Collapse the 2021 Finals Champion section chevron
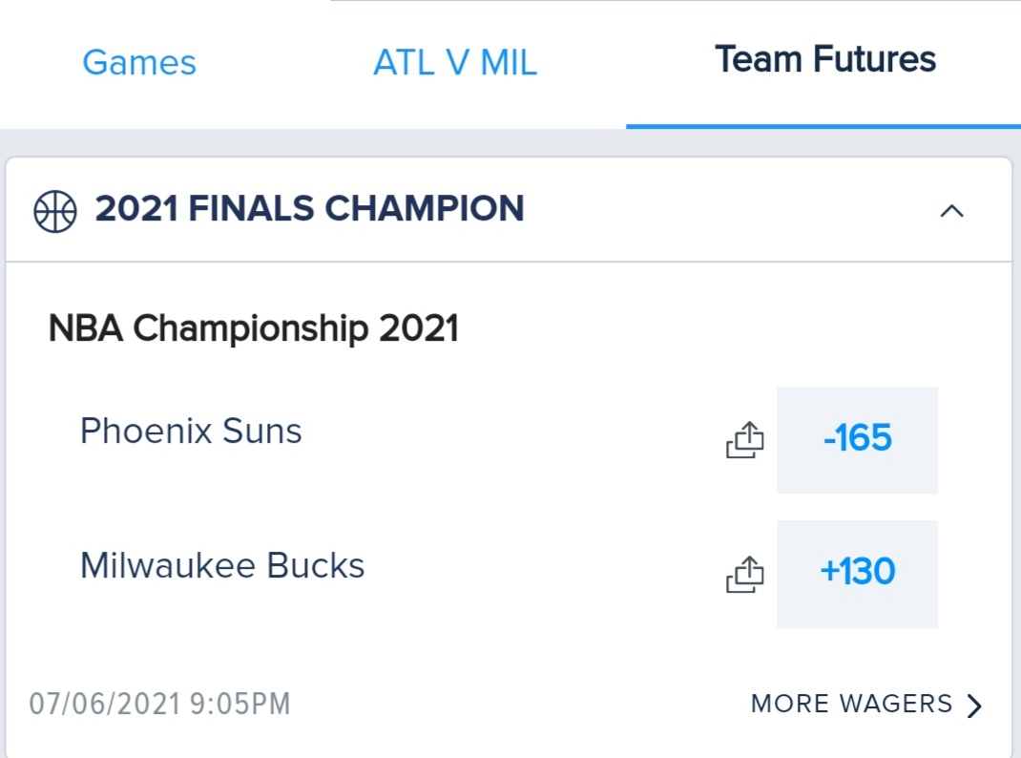Screen dimensions: 1021x758 pyautogui.click(x=951, y=211)
